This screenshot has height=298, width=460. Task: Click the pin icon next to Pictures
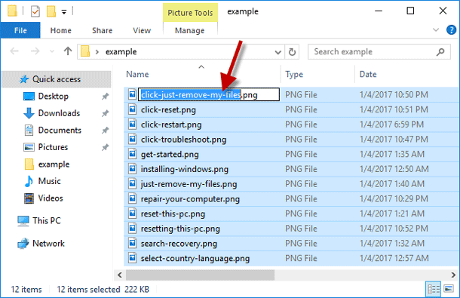(x=105, y=147)
